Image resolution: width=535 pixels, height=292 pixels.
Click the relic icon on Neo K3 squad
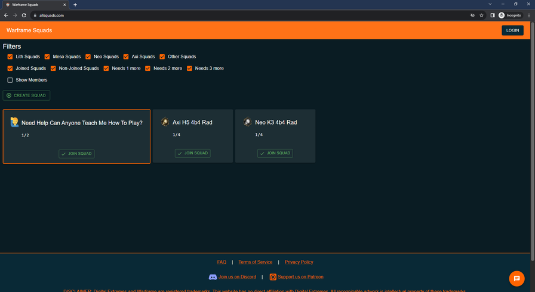247,122
